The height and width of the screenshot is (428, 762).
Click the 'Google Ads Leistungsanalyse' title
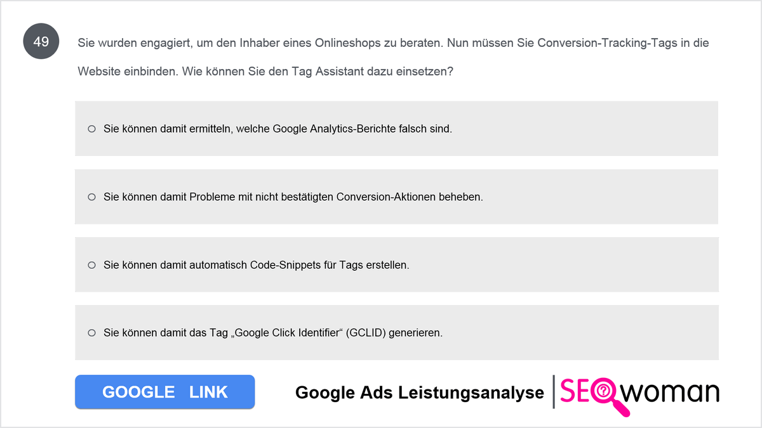(420, 393)
